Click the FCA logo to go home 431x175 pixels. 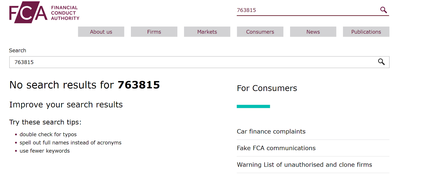(44, 12)
